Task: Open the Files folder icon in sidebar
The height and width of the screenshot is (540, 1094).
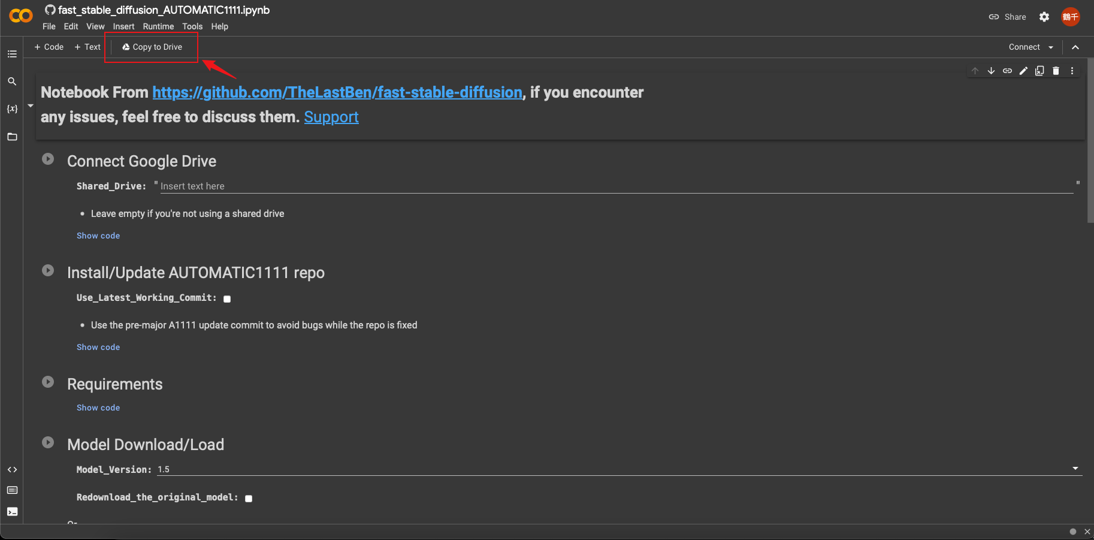Action: [12, 137]
